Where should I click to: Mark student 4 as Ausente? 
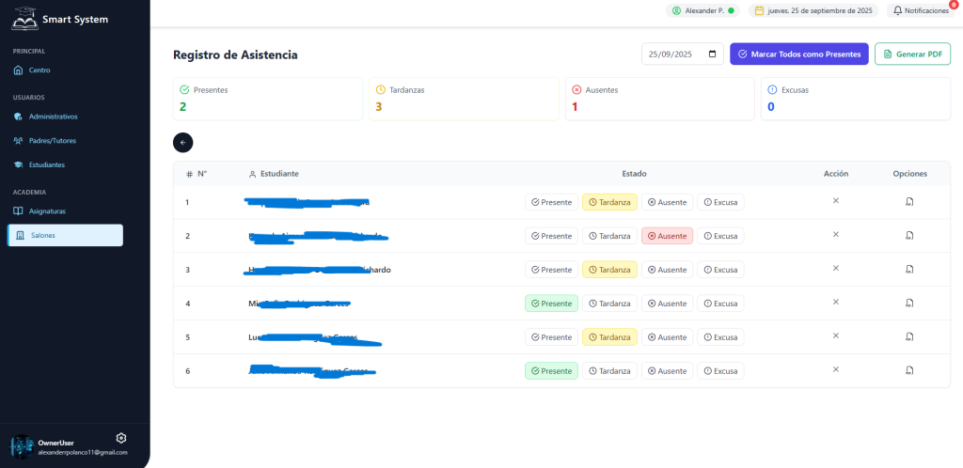[x=667, y=304]
